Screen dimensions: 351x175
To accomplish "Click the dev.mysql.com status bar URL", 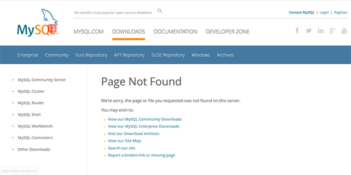I will click(19, 171).
